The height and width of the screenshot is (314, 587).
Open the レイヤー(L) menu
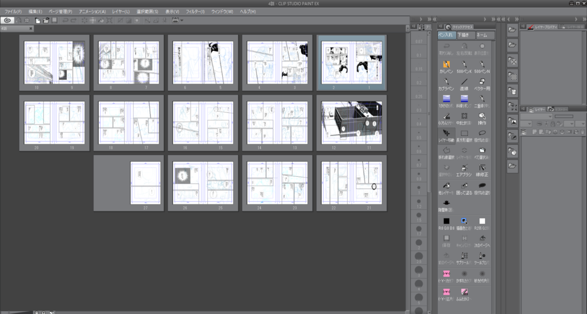tap(121, 11)
